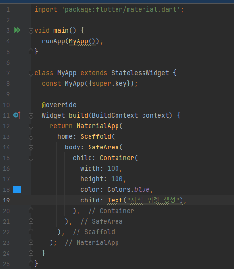Screen dimensions: 234x269
Task: Click the Scaffold widget name
Action: coord(96,137)
